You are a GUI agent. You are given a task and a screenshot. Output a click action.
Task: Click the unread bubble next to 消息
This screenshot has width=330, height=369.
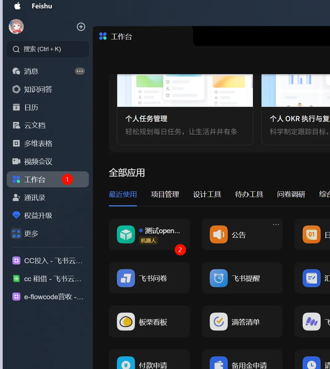(80, 71)
